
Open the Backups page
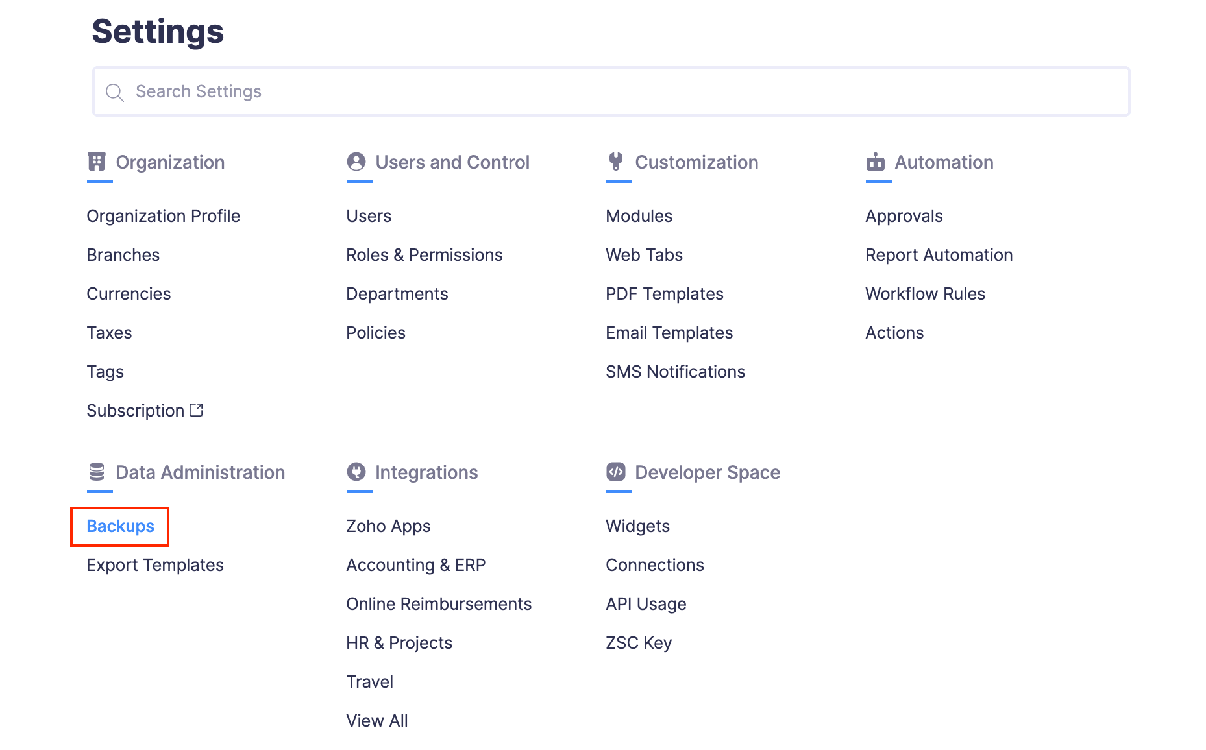(120, 526)
